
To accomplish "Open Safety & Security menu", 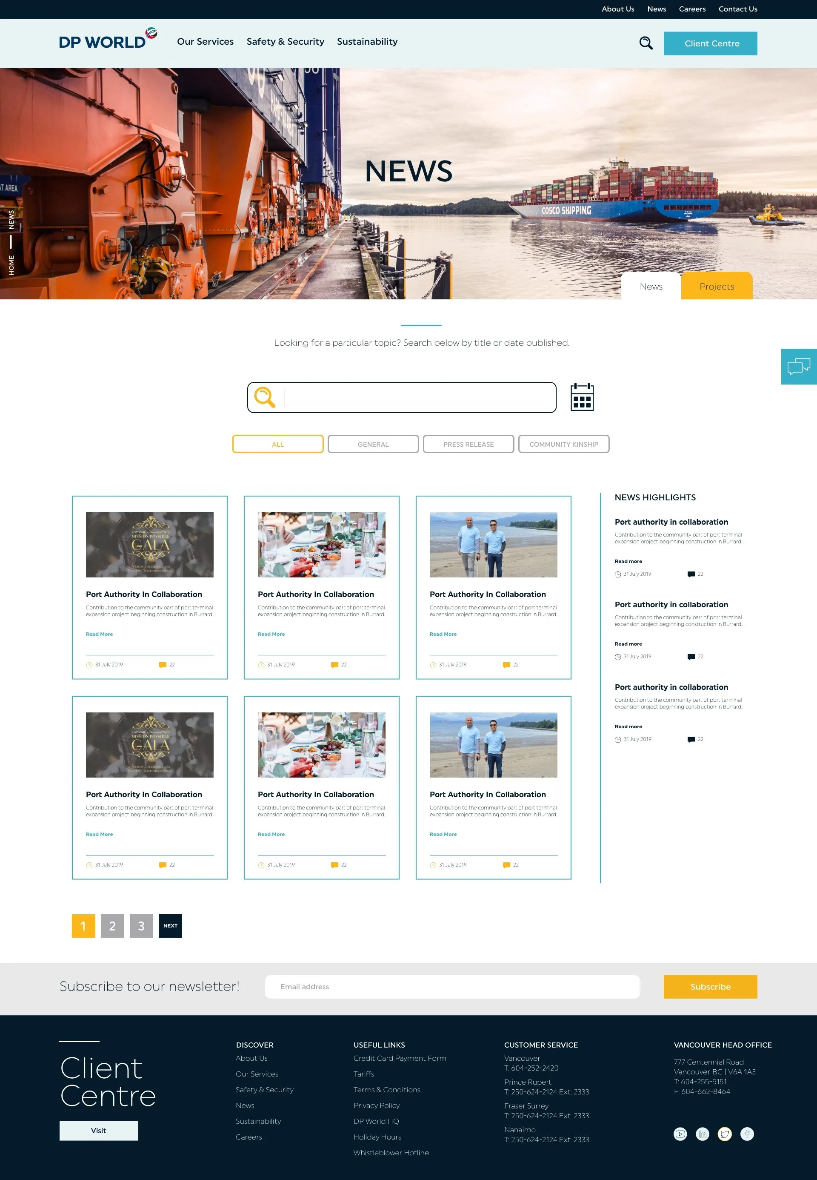I will 285,41.
